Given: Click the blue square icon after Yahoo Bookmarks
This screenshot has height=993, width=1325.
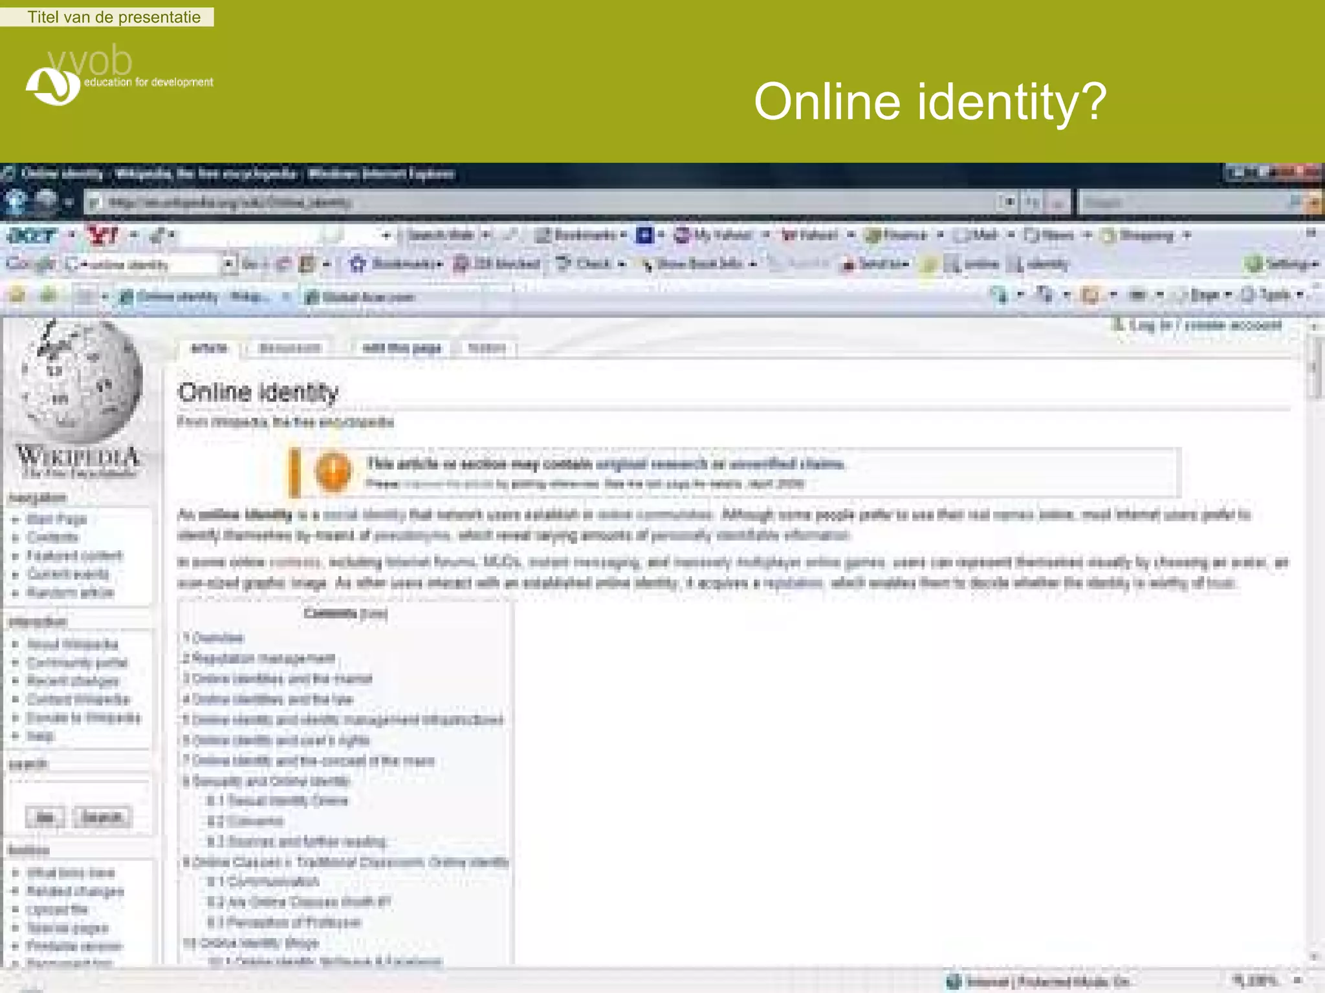Looking at the screenshot, I should (644, 235).
